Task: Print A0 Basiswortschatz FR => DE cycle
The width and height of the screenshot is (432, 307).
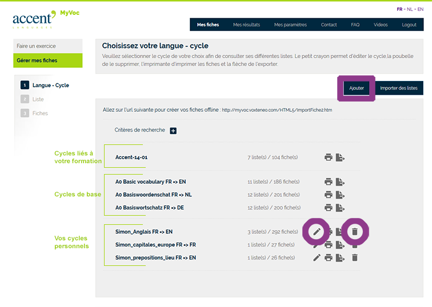Action: pos(329,208)
